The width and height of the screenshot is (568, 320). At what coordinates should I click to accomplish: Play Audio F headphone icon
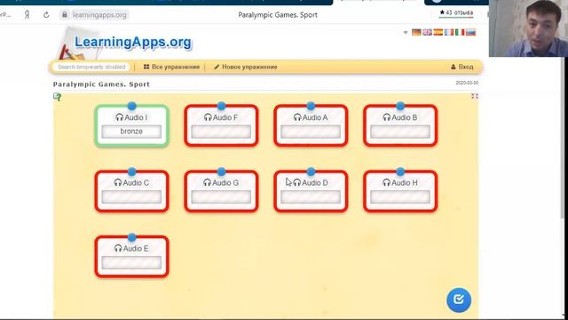(x=208, y=117)
